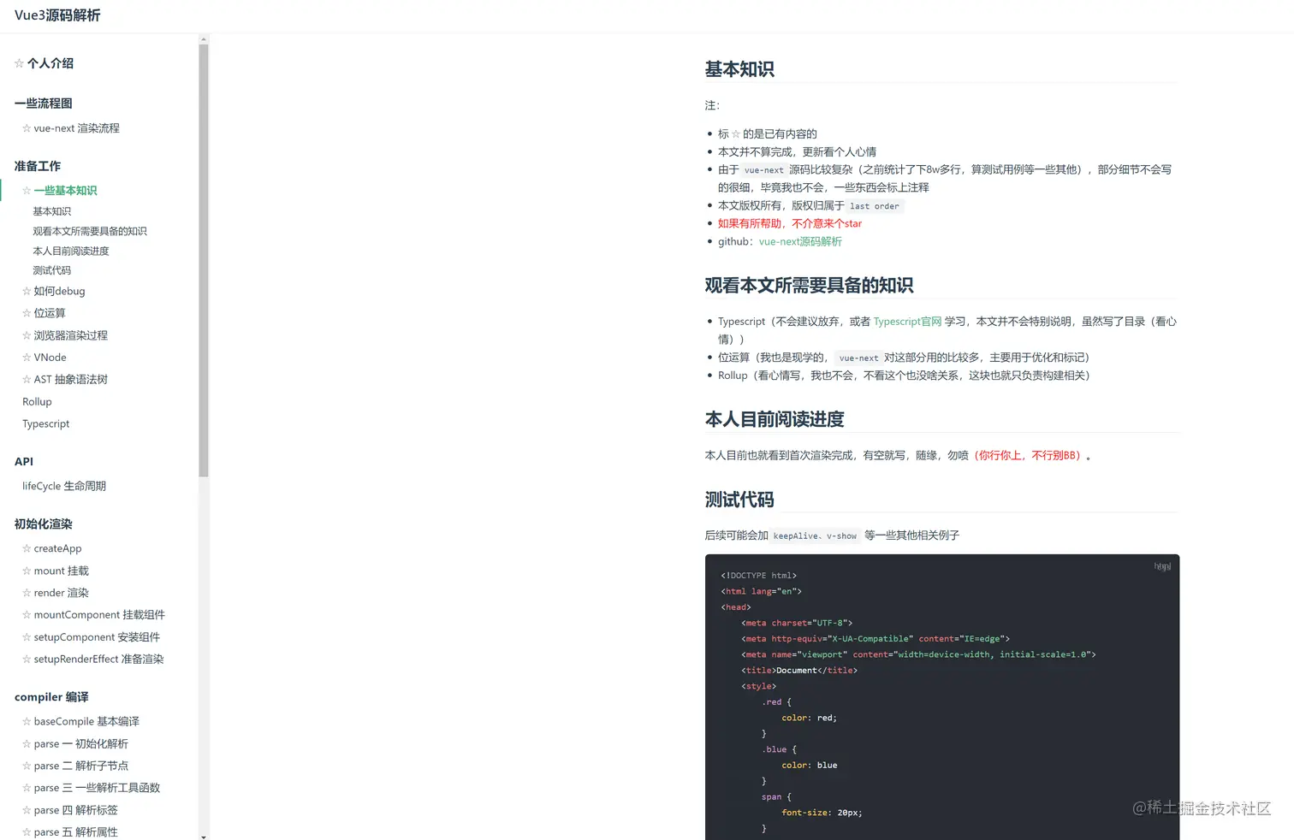The height and width of the screenshot is (840, 1294).
Task: Open Rollup sidebar page
Action: (37, 402)
